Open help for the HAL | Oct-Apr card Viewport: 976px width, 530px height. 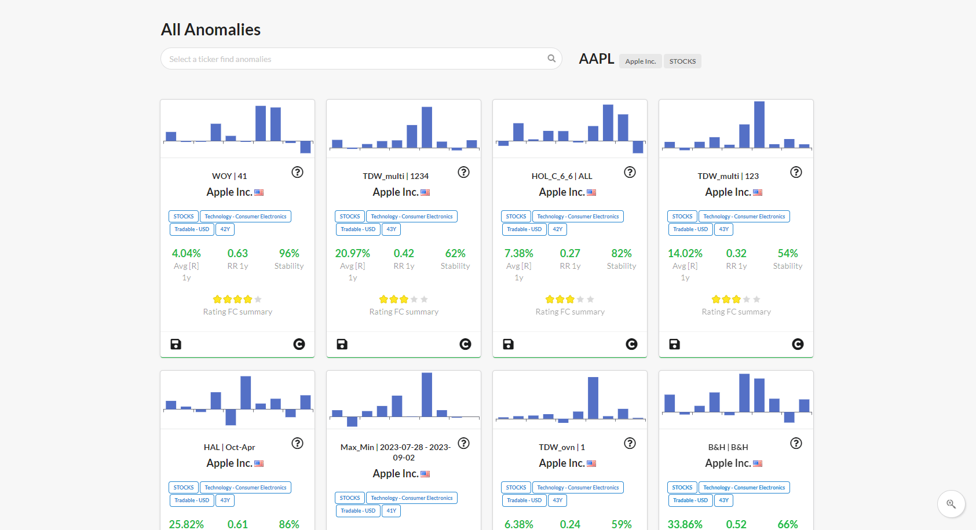click(x=297, y=443)
